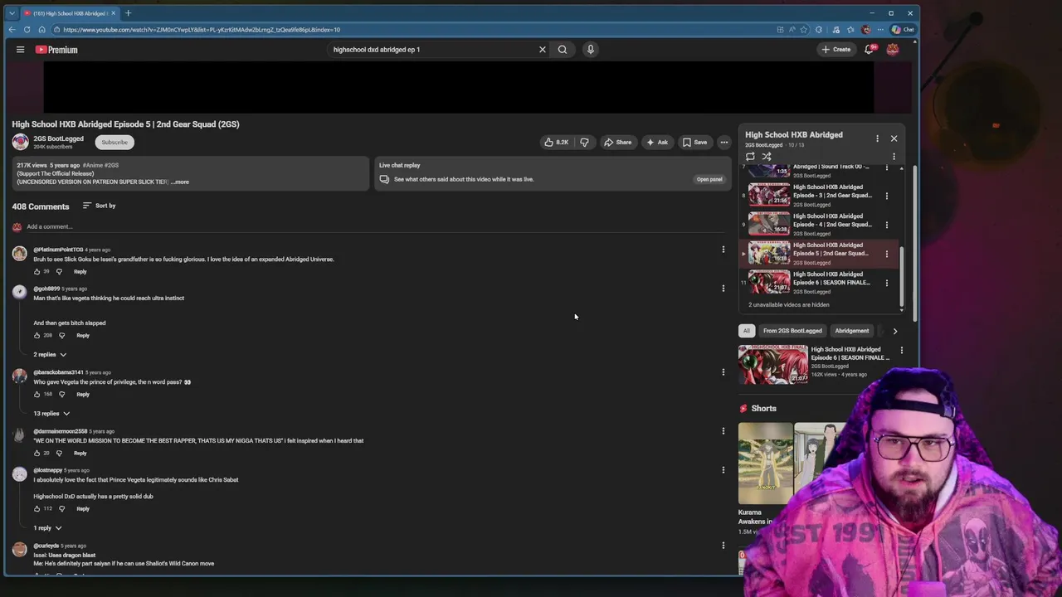Image resolution: width=1062 pixels, height=597 pixels.
Task: Close the High School HXB Abridged playlist panel
Action: (x=894, y=138)
